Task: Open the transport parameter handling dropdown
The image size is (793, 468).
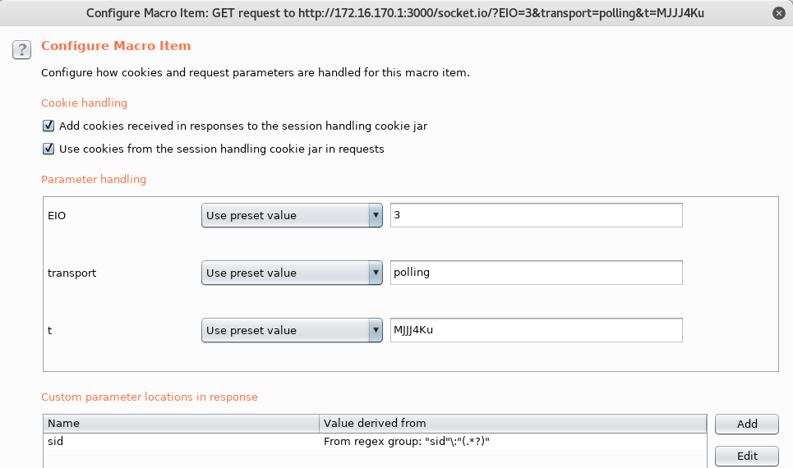Action: click(x=292, y=273)
